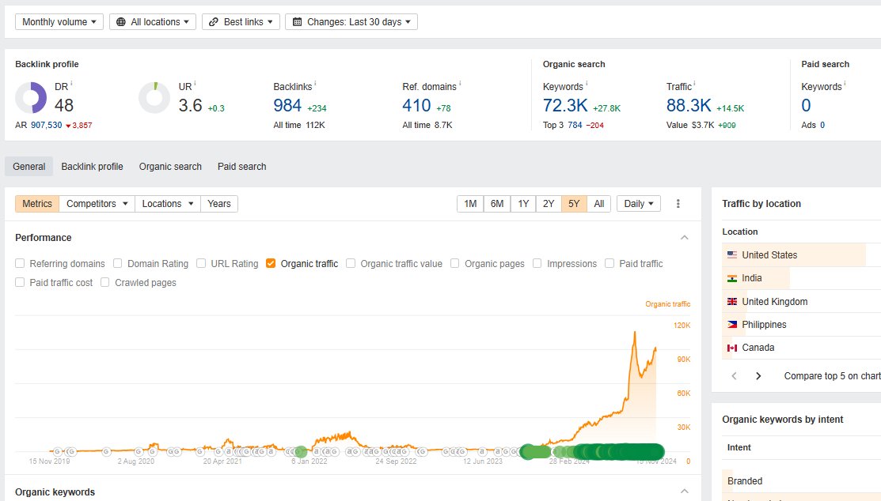Open the Changes: Last 30 days dropdown
Image resolution: width=881 pixels, height=501 pixels.
[351, 22]
